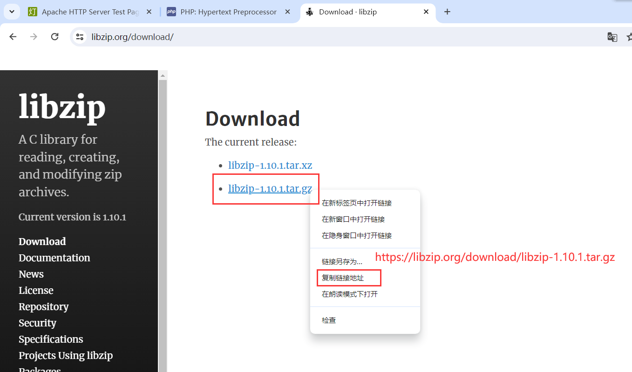Open the Projects Using libzip link

66,355
